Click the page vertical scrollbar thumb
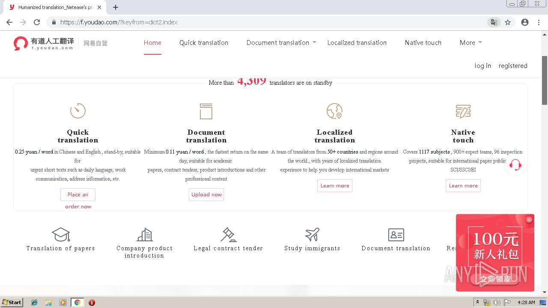Screen dimensions: 548x308 tap(545, 80)
